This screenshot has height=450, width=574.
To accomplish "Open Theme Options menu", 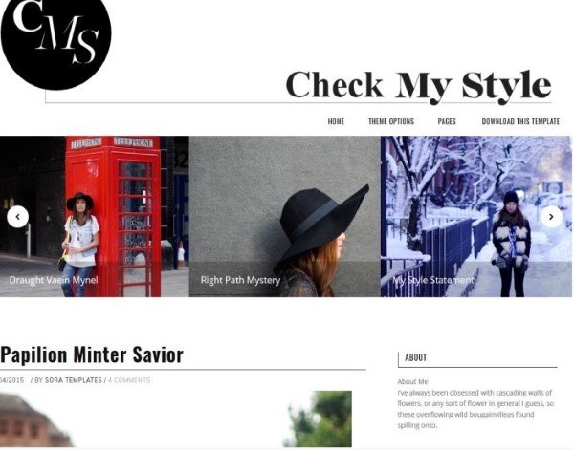I will click(x=391, y=121).
